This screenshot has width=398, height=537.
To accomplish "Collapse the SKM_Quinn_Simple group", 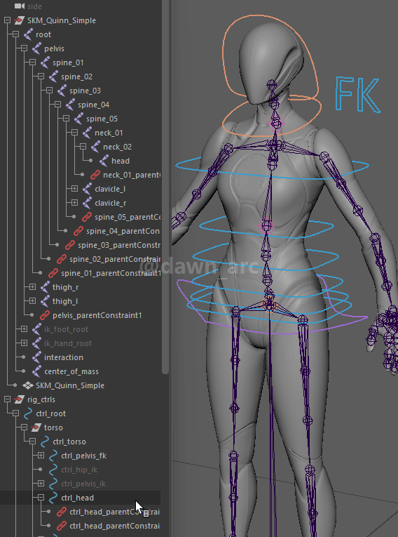I will tap(7, 20).
